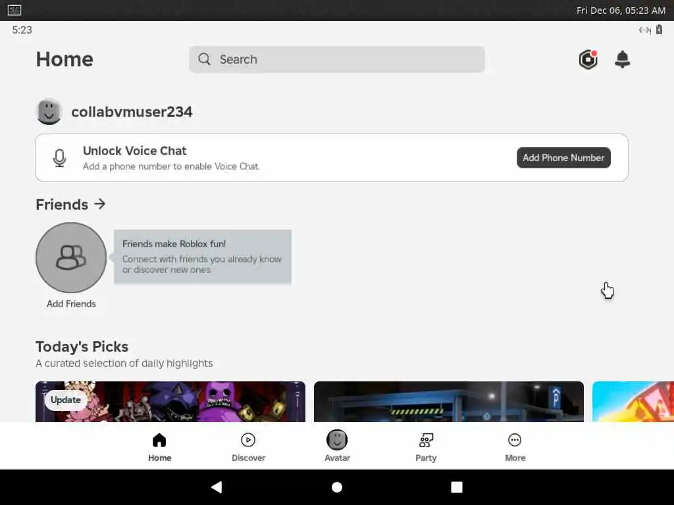This screenshot has height=505, width=674.
Task: Open the Friends arrow
Action: [100, 204]
